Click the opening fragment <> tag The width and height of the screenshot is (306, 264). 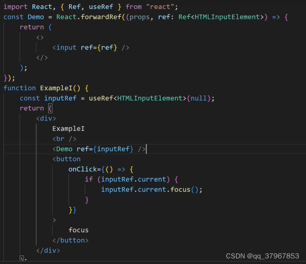[x=40, y=37]
